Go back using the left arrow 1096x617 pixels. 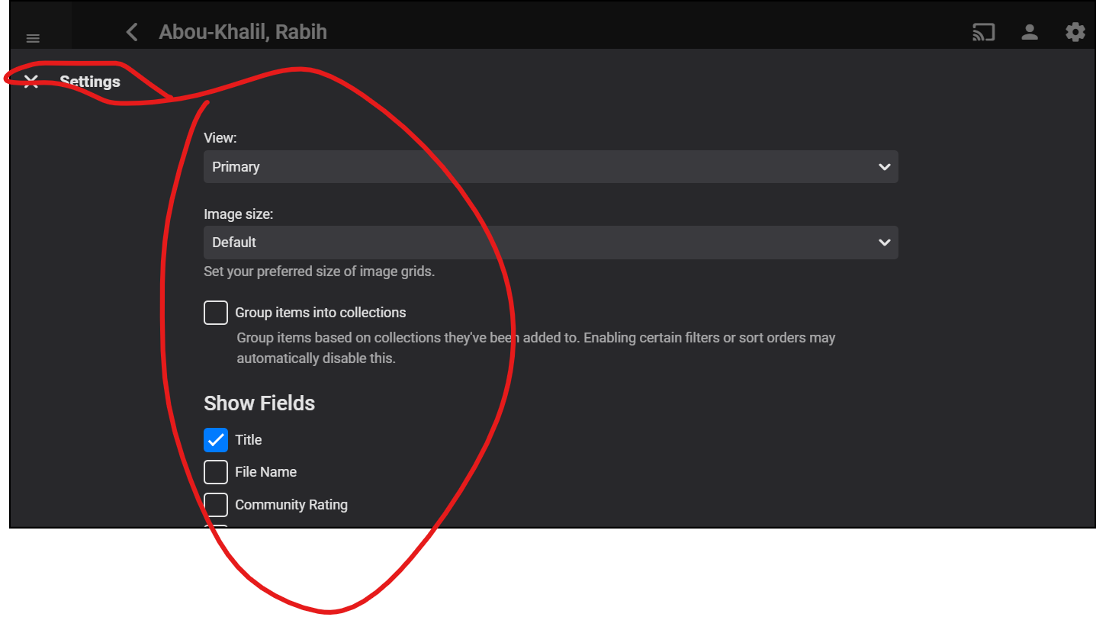click(132, 32)
